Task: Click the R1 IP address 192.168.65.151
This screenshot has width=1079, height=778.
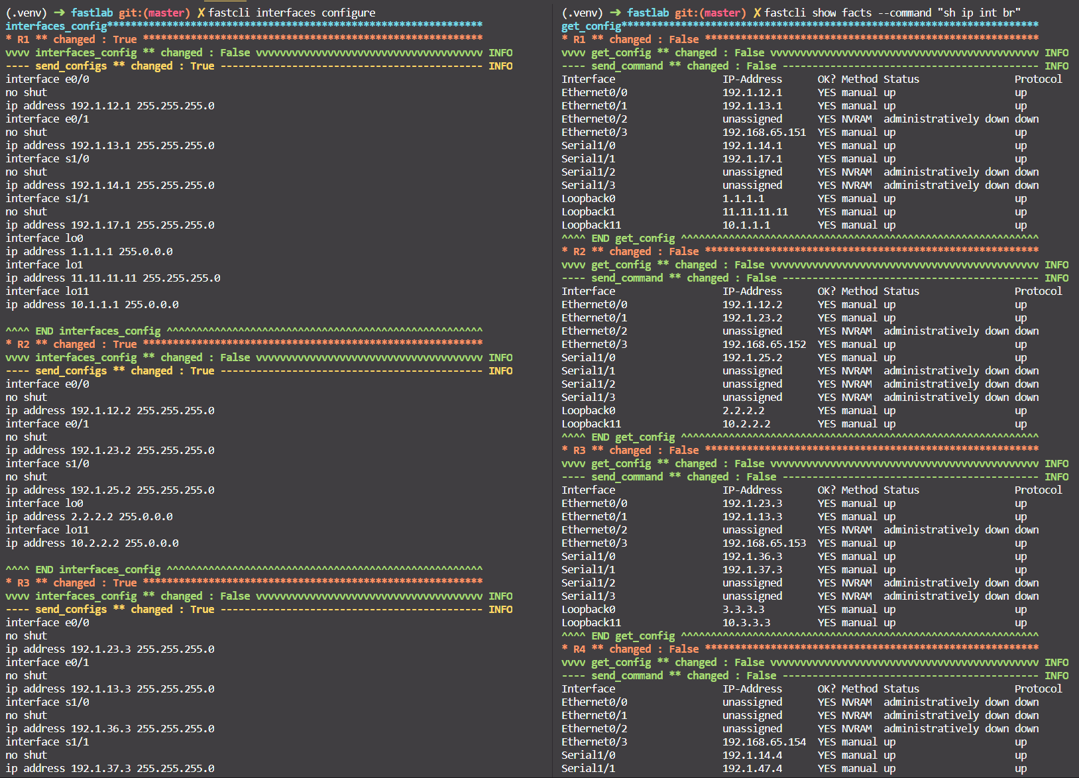Action: (764, 132)
